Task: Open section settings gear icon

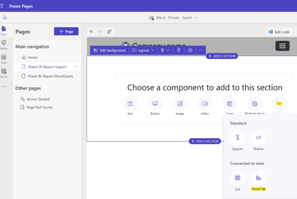Action: [190, 50]
